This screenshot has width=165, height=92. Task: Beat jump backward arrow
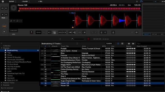click(2, 15)
